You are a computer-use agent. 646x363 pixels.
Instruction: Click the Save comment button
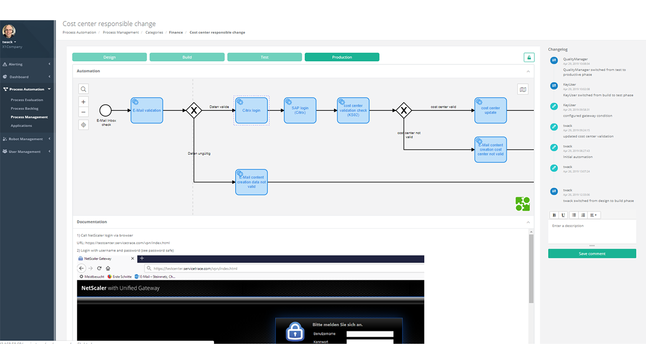pos(591,253)
